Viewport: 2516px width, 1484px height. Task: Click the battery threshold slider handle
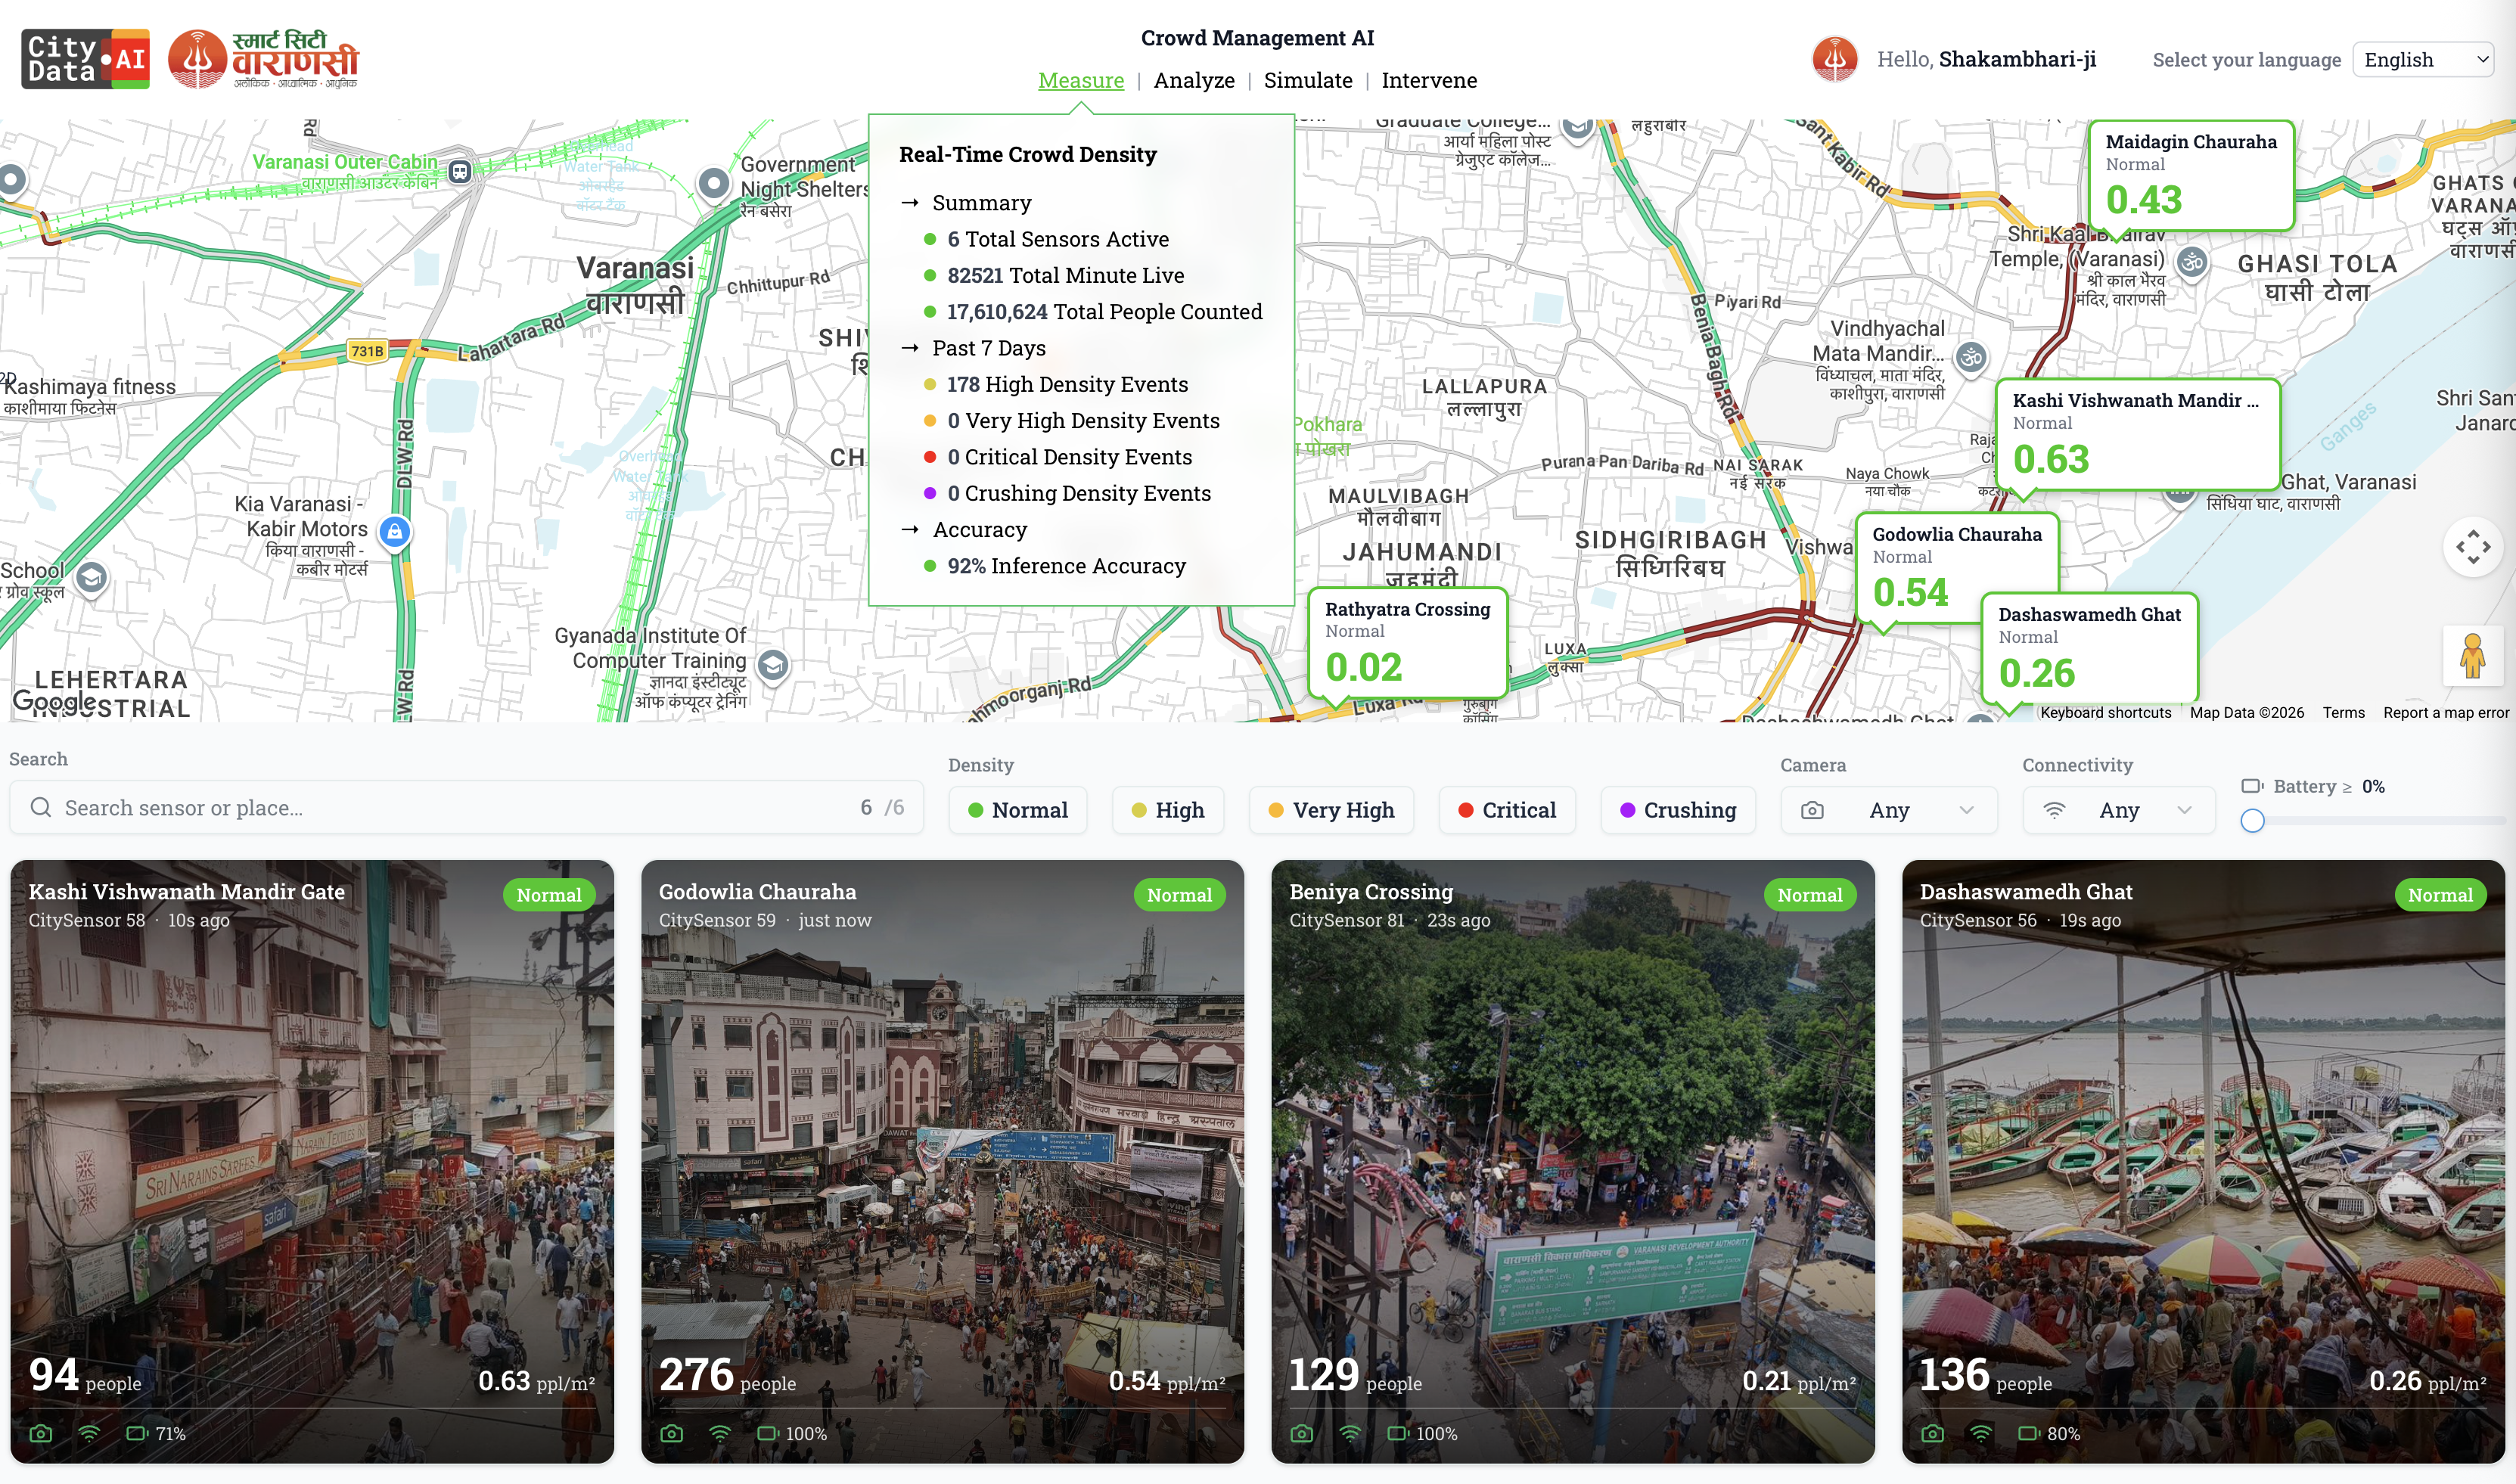[2252, 821]
